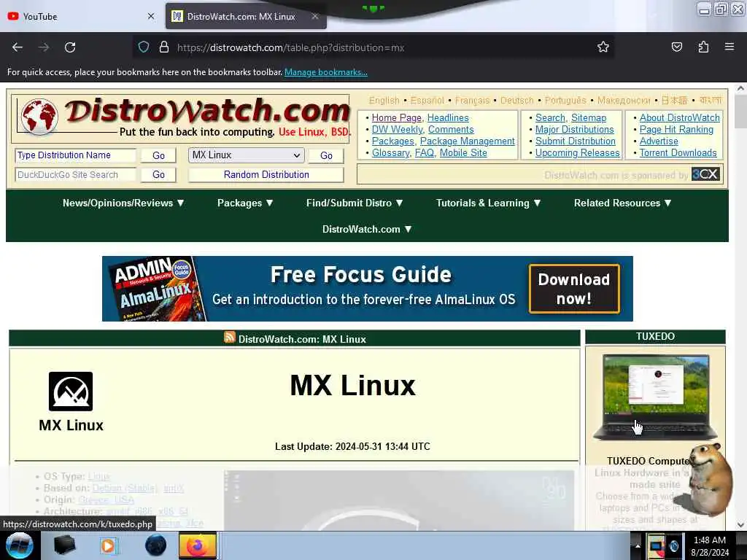This screenshot has width=747, height=560.
Task: Click the network tray icon
Action: pyautogui.click(x=656, y=545)
